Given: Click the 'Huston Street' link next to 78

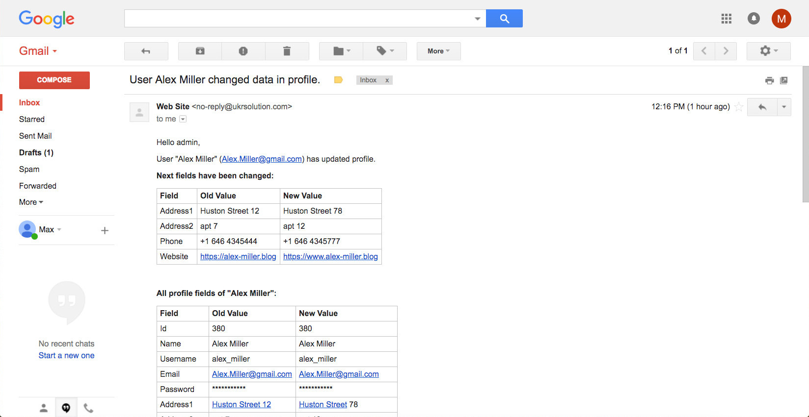Looking at the screenshot, I should pyautogui.click(x=323, y=404).
